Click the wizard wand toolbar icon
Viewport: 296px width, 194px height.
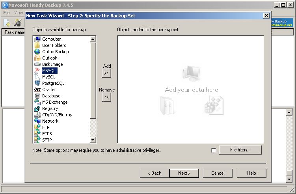tap(18, 22)
